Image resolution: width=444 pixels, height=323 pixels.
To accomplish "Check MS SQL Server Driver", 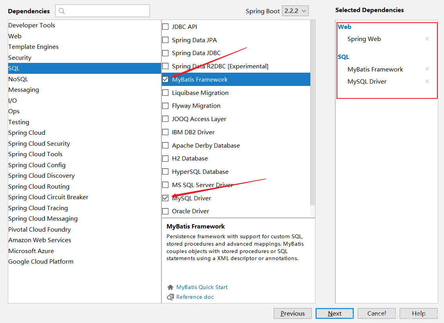I will pos(165,185).
